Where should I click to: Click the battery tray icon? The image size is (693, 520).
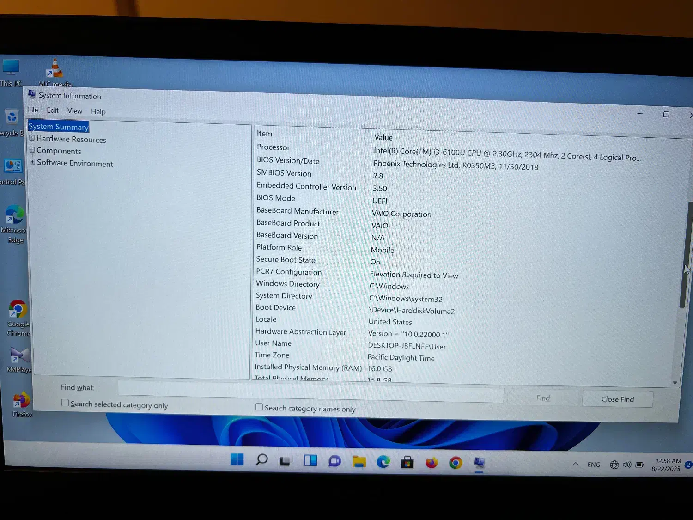(x=639, y=465)
